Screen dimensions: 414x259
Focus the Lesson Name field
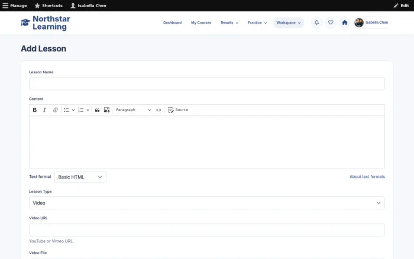[207, 84]
